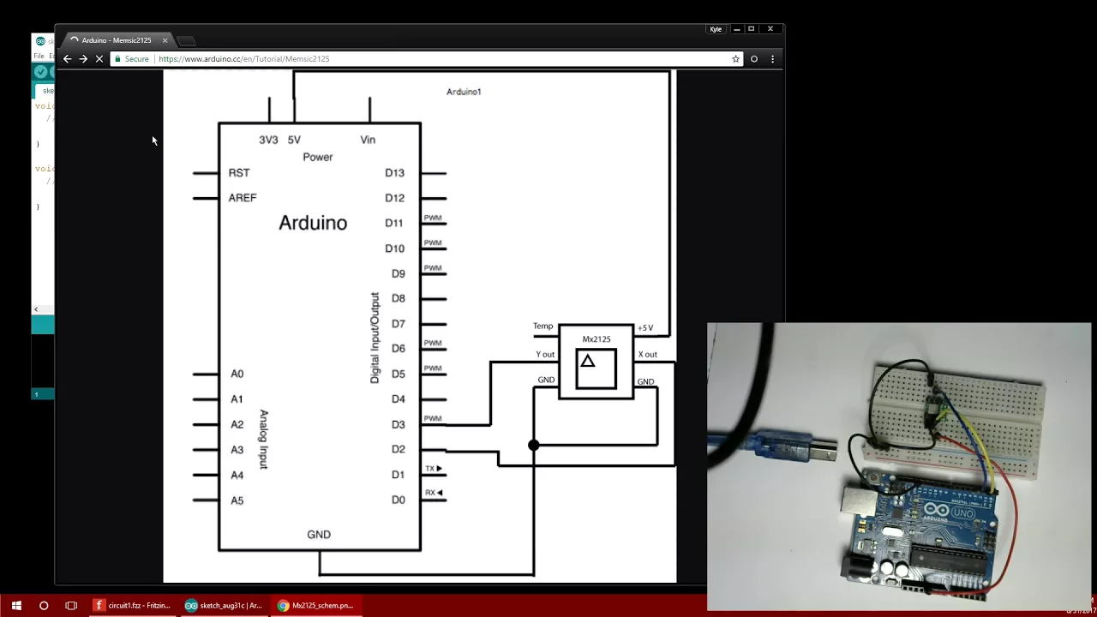Stop loading the page in Chrome

[99, 59]
